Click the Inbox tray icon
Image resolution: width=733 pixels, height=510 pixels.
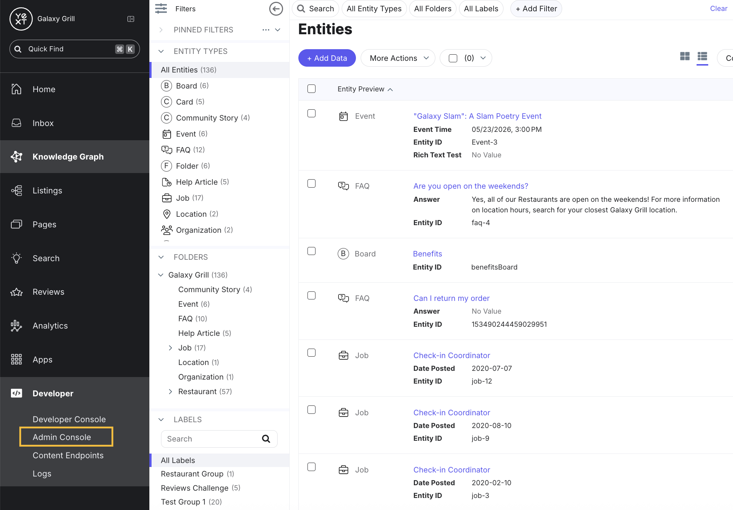pos(16,123)
